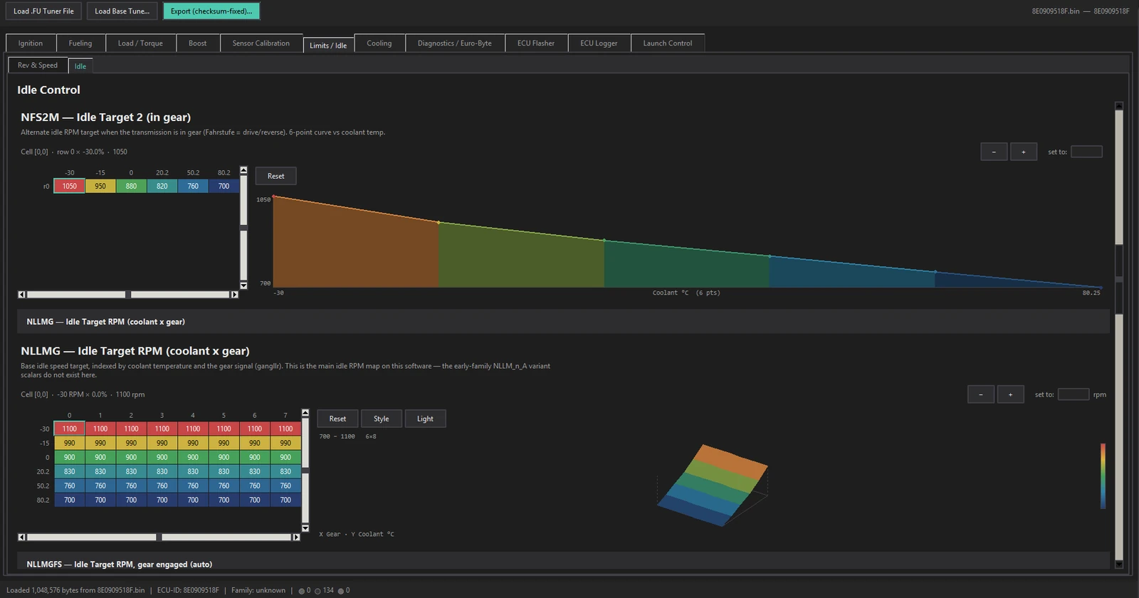This screenshot has height=598, width=1139.
Task: Open the ECU Logger tab
Action: (x=599, y=43)
